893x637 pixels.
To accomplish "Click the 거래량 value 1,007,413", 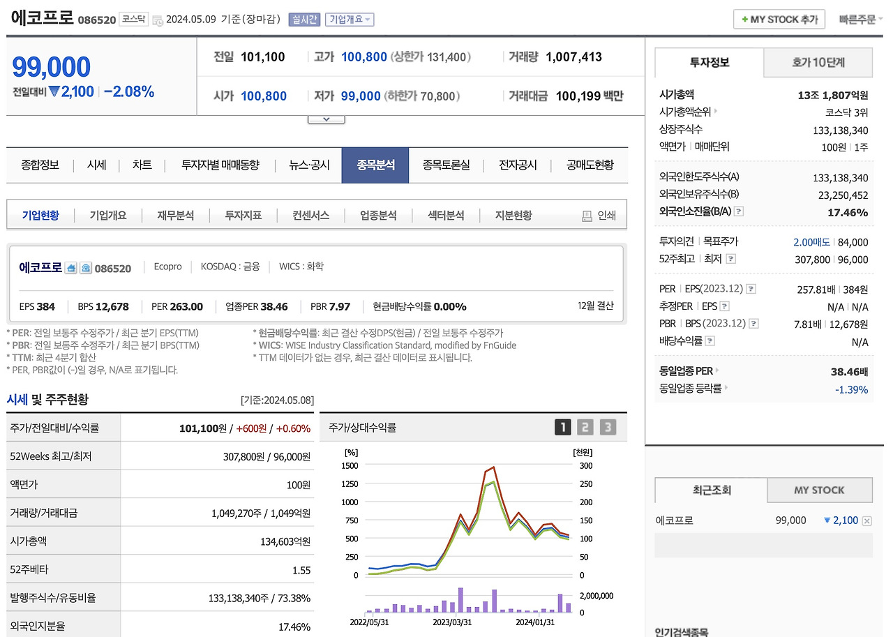I will tap(574, 57).
